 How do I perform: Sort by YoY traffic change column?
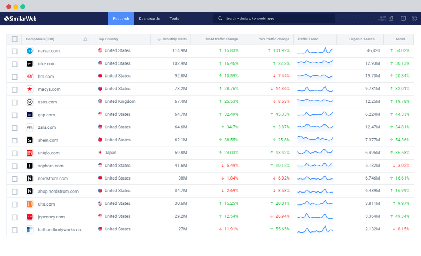tap(274, 39)
